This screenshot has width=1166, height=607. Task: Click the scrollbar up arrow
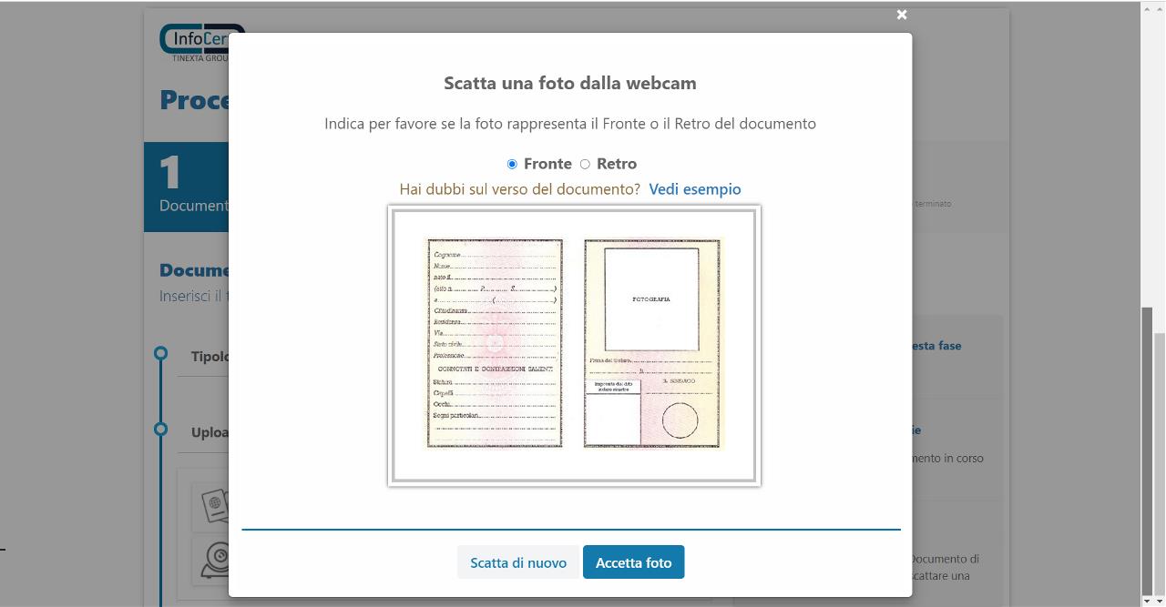coord(1148,9)
